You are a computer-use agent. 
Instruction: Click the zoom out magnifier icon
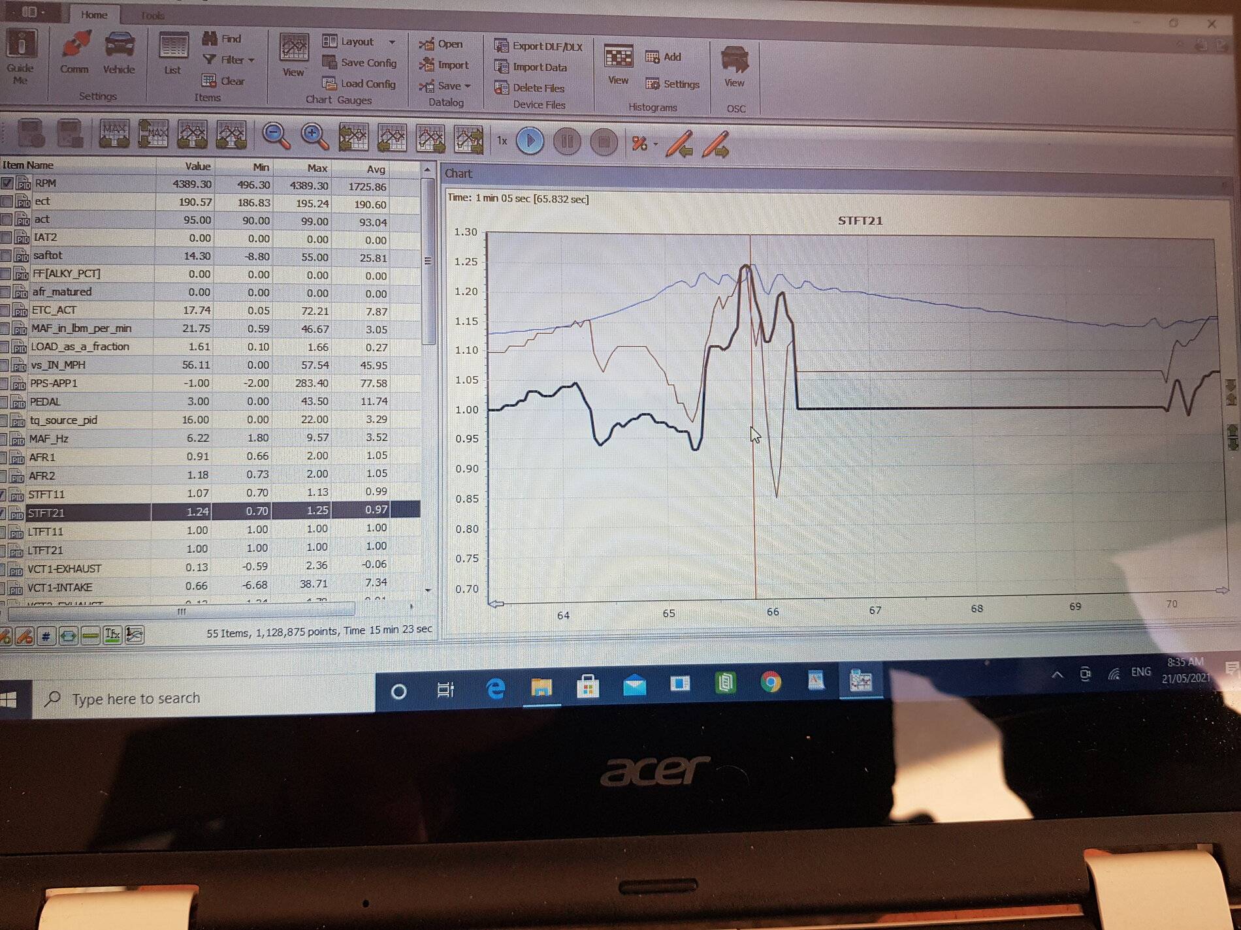tap(276, 136)
